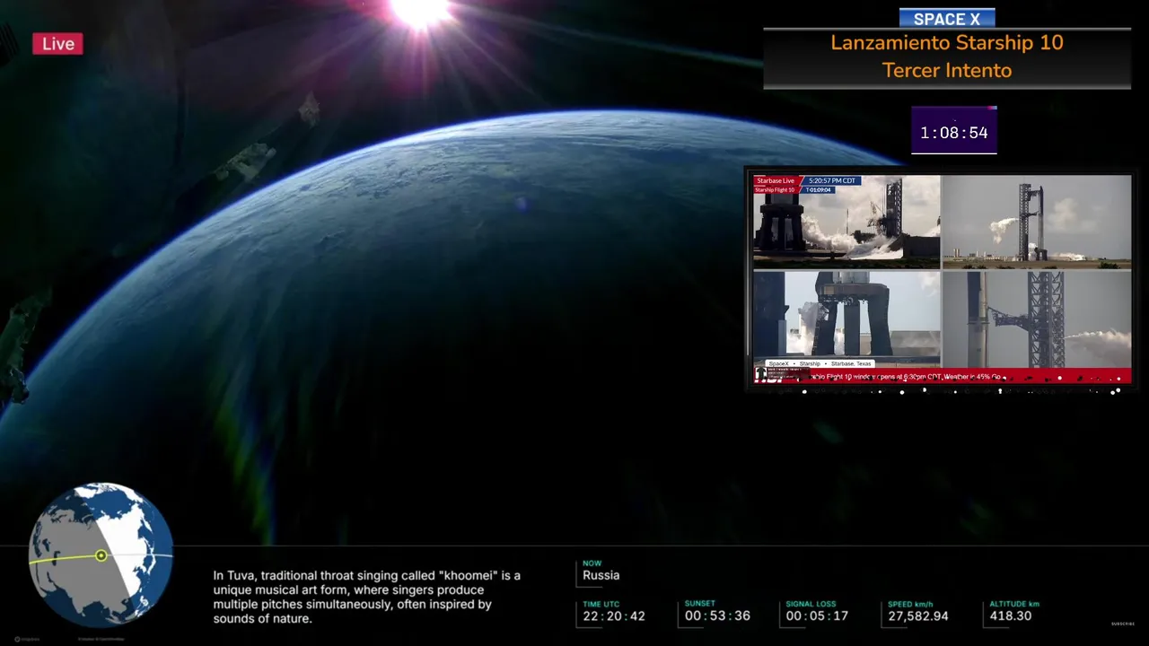The height and width of the screenshot is (646, 1149).
Task: Click the small SUBSCRIBE text at bottom right
Action: [1123, 624]
